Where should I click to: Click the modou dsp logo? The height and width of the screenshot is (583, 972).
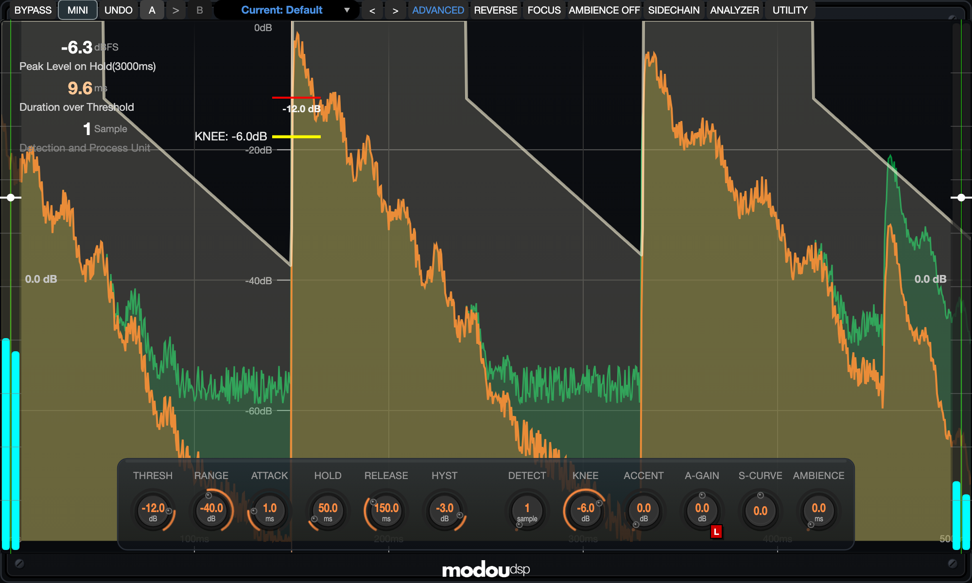(486, 569)
